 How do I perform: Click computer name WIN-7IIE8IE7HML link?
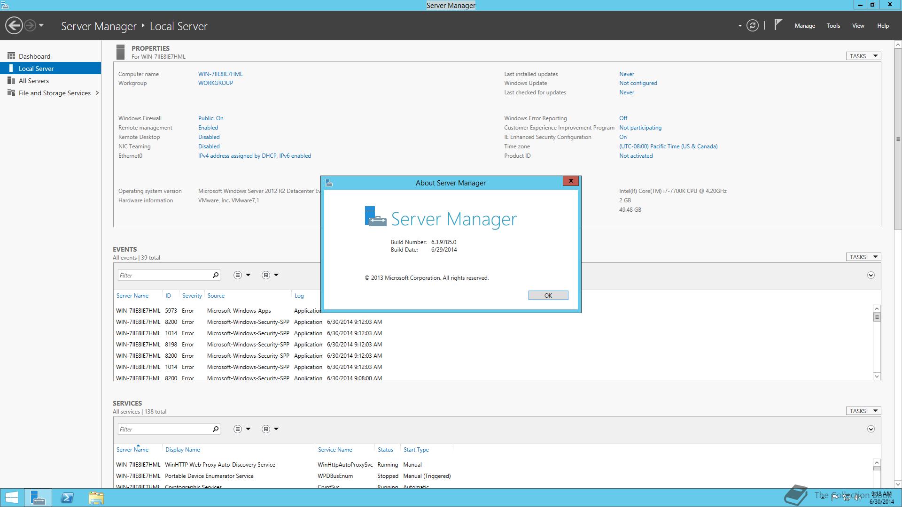[220, 74]
